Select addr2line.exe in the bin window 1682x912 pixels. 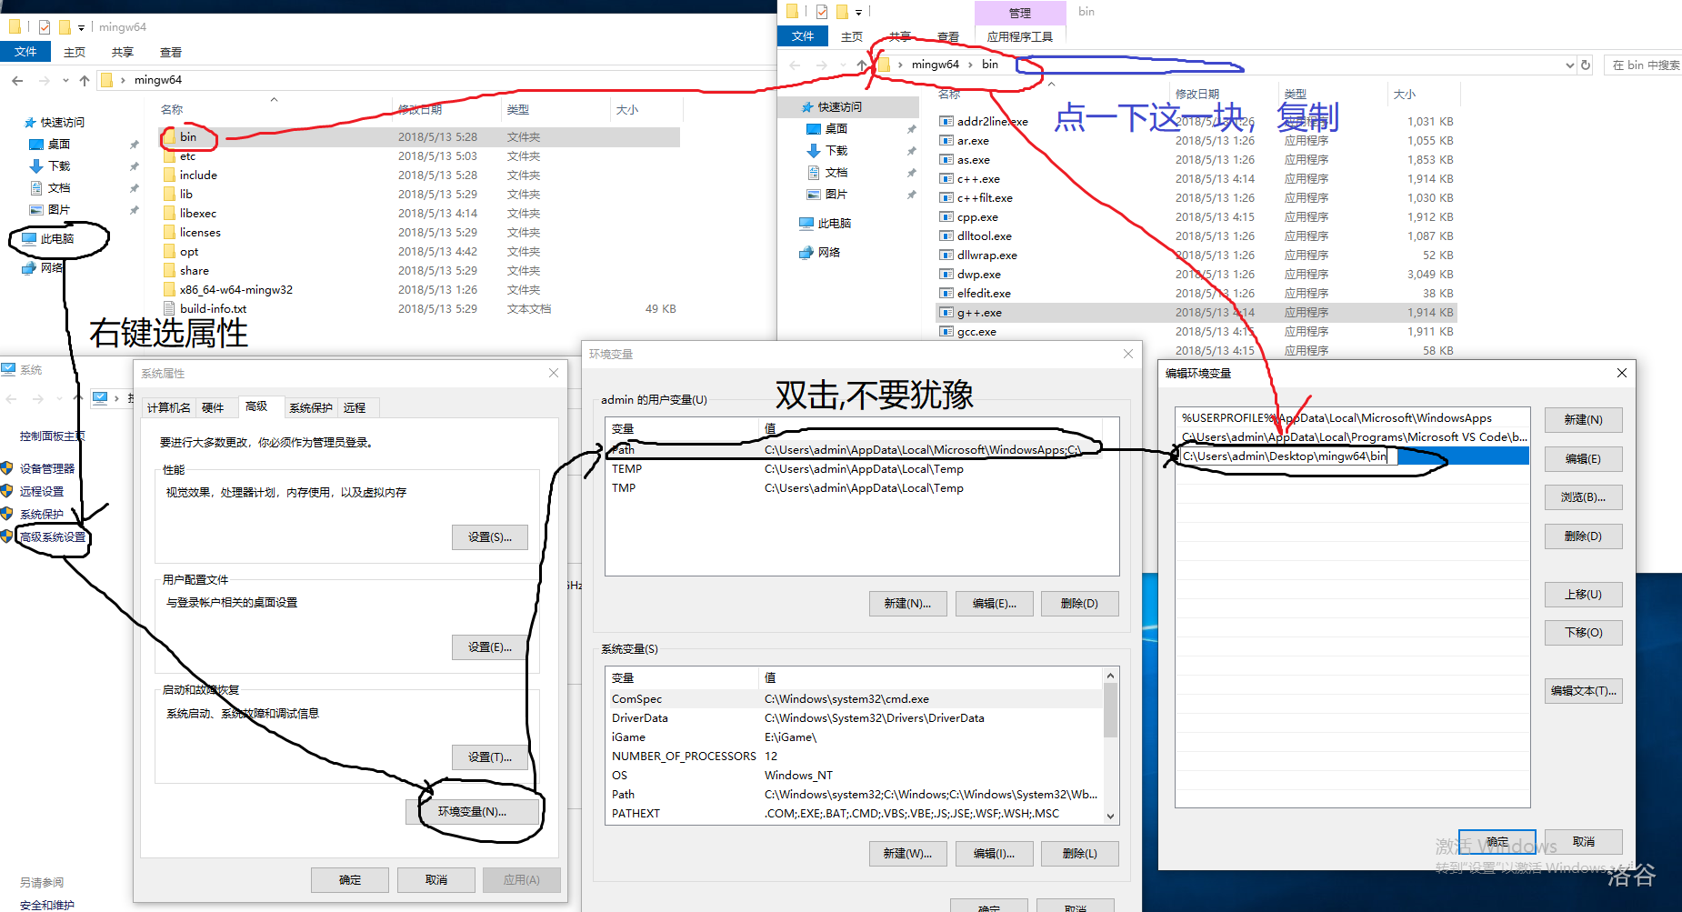(992, 122)
